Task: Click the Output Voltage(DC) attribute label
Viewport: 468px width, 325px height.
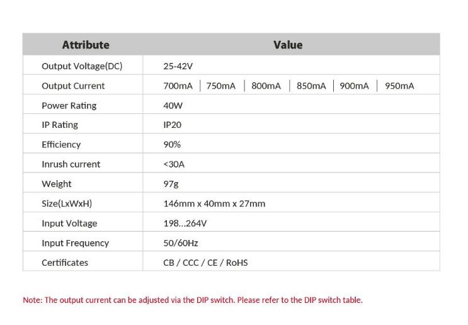Action: (x=82, y=66)
